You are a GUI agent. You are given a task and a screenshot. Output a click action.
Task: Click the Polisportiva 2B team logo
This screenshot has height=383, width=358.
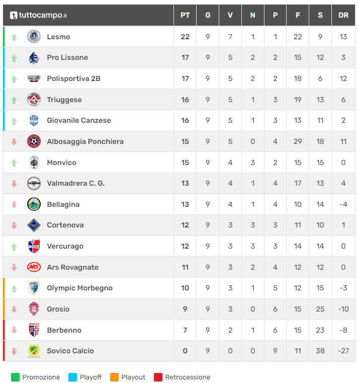pyautogui.click(x=34, y=79)
